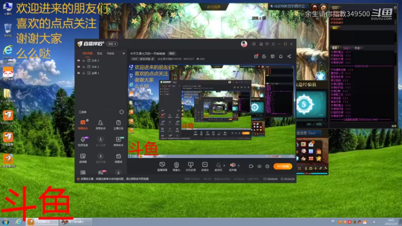Image resolution: width=402 pixels, height=226 pixels.
Task: Click the unlock padlock icon in header
Action: click(264, 56)
